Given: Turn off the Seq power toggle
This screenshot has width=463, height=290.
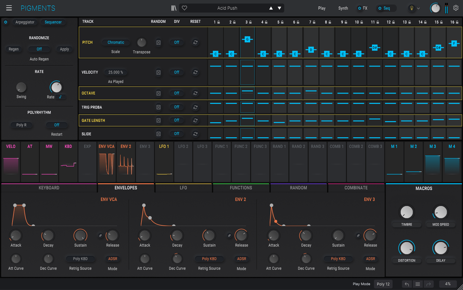Looking at the screenshot, I should pos(379,8).
